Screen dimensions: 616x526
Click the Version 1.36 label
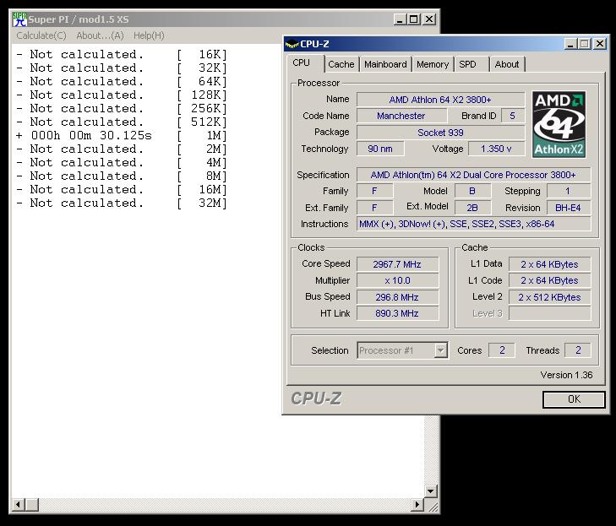pyautogui.click(x=566, y=375)
